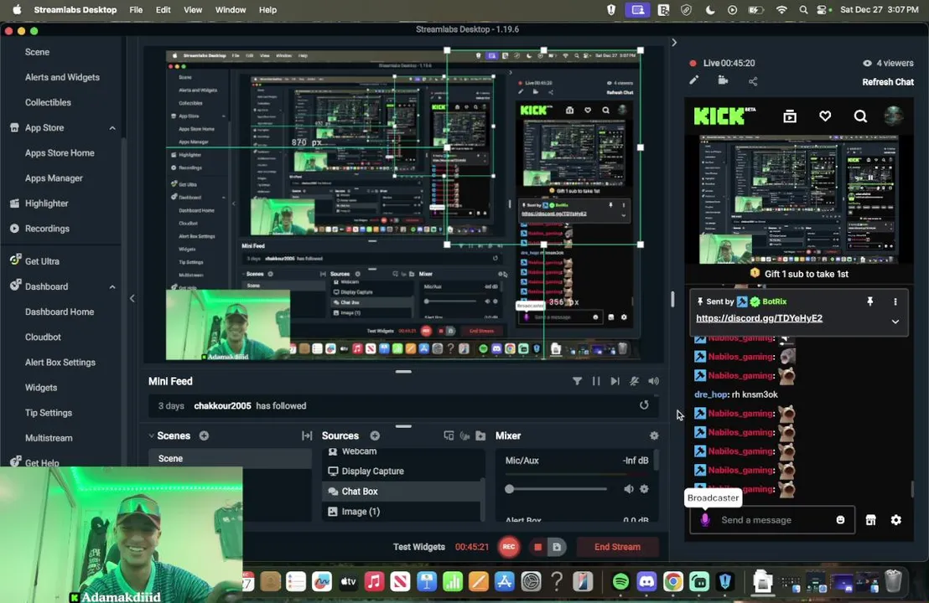Click Test Widgets
The height and width of the screenshot is (603, 929).
[419, 547]
